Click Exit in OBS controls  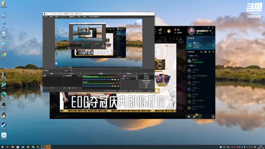coord(146,87)
